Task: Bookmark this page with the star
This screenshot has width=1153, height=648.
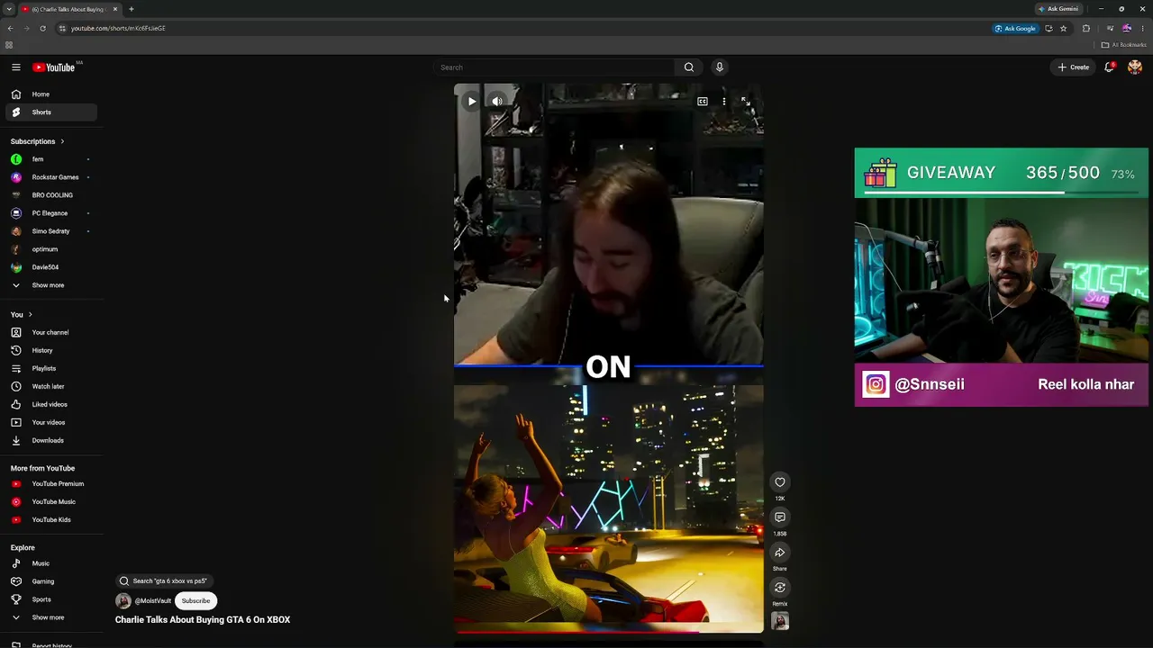Action: (x=1063, y=28)
